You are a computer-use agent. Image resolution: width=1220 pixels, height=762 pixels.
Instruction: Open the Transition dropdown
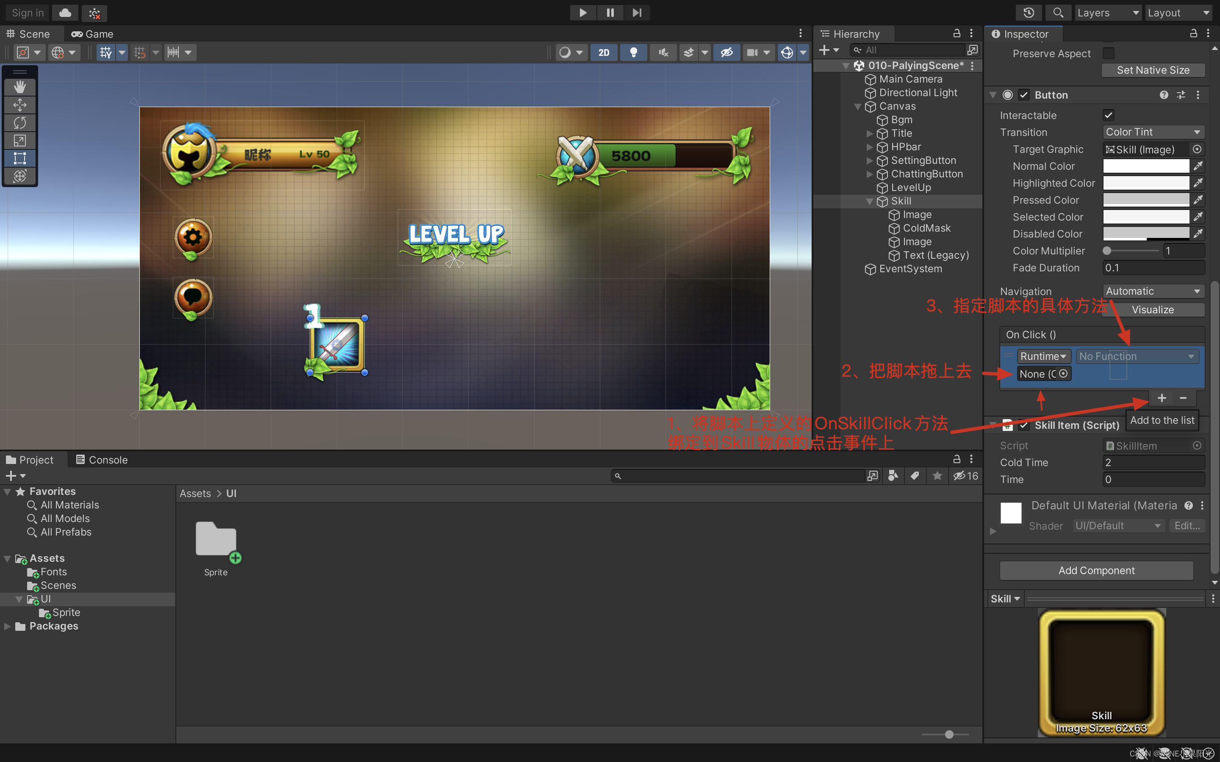[1153, 132]
